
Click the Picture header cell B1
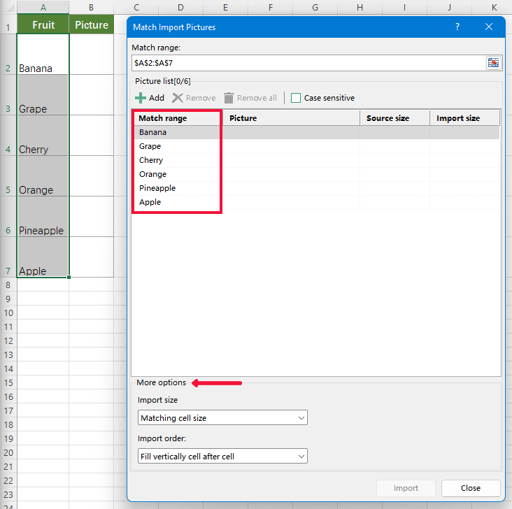click(x=92, y=24)
